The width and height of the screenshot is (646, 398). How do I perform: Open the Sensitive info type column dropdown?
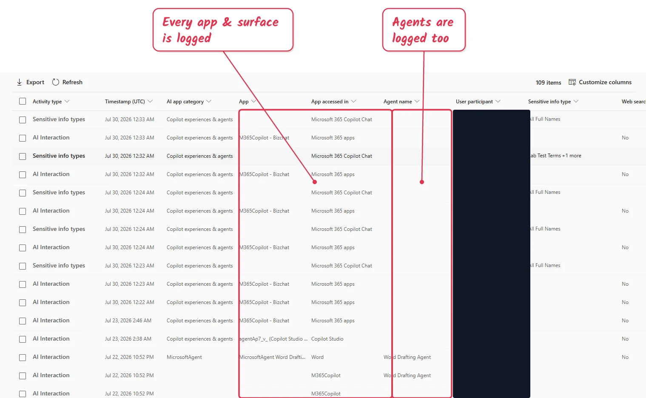[x=576, y=101]
